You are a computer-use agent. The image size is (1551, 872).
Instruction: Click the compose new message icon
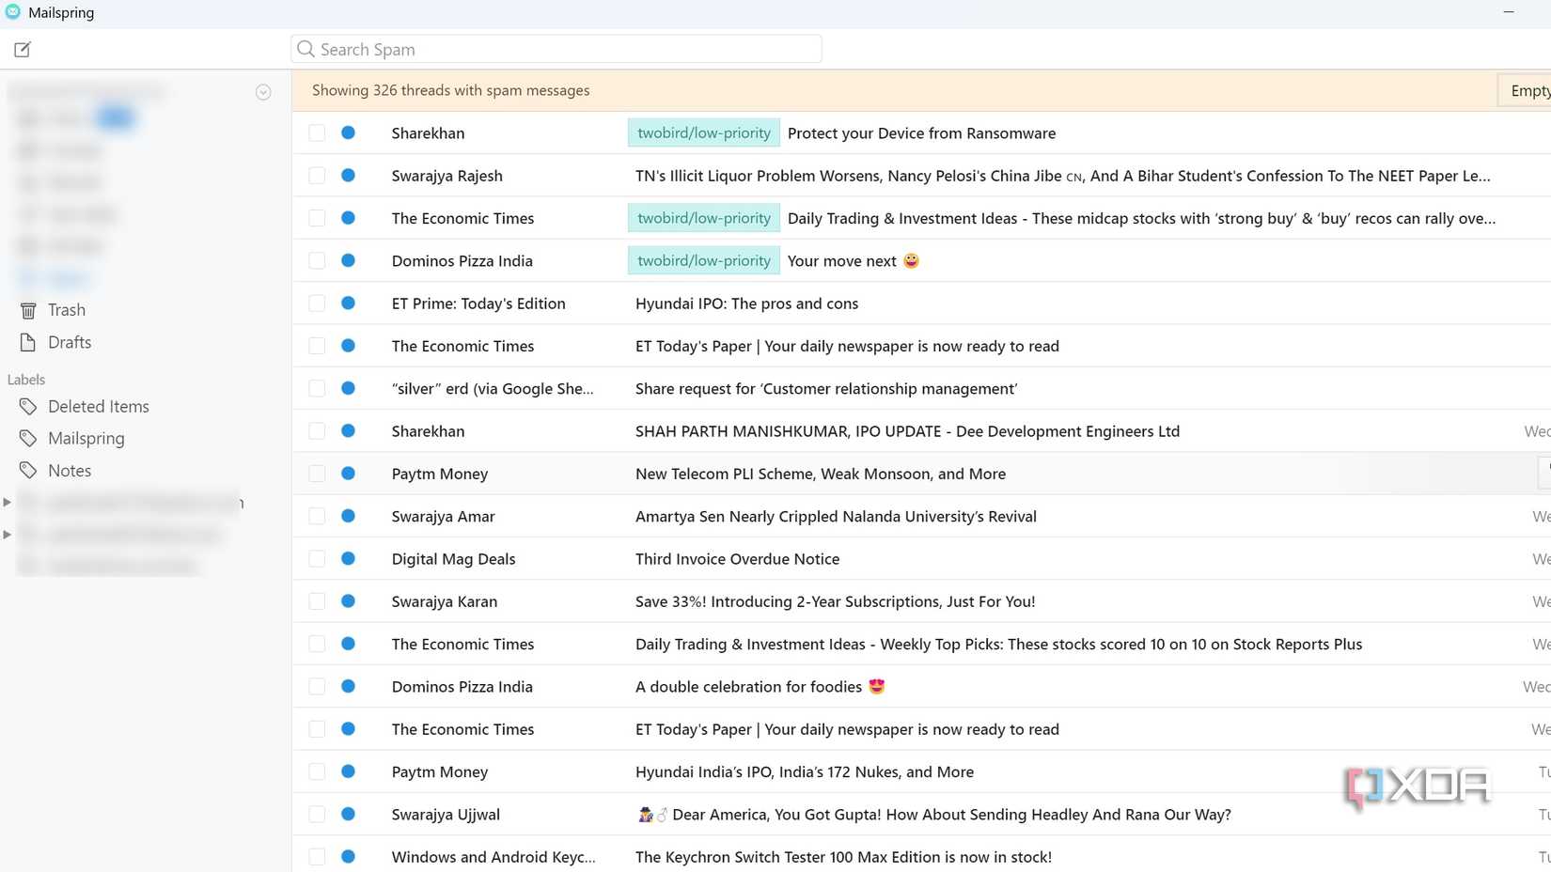[x=23, y=49]
